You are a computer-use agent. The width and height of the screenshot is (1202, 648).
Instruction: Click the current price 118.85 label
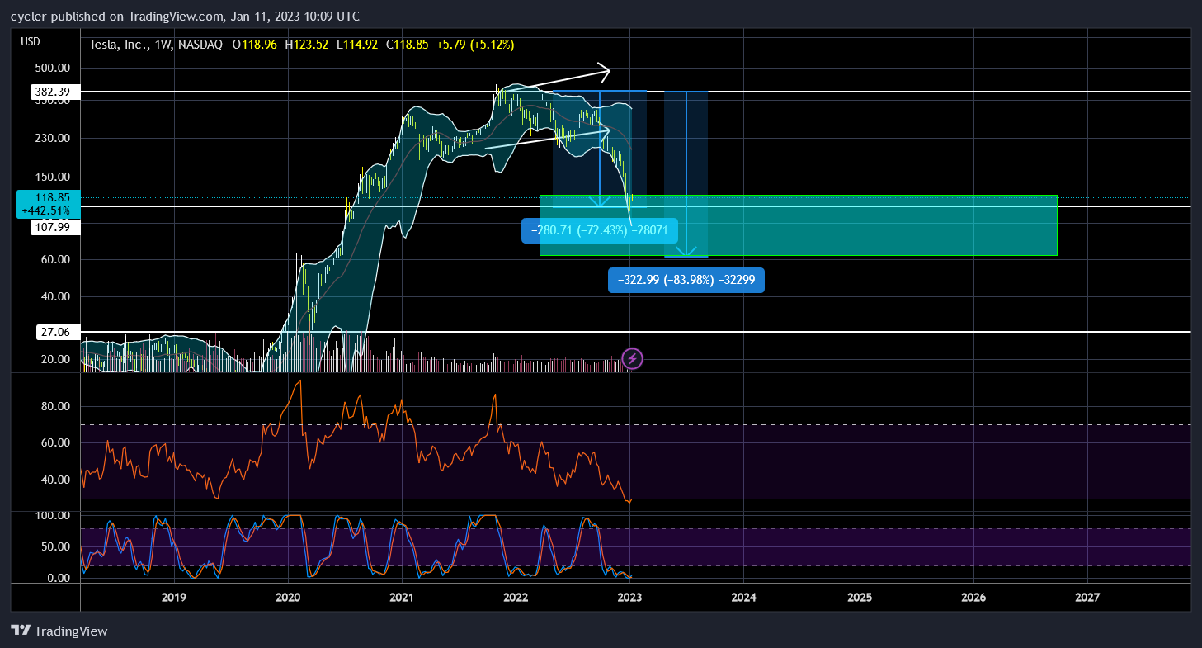coord(53,198)
